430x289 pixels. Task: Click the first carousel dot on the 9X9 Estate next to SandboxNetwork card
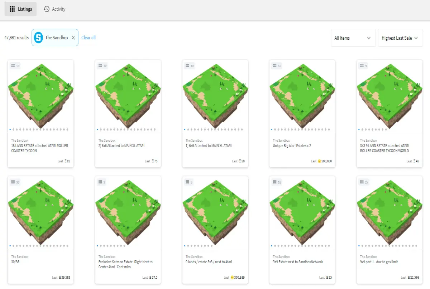(x=272, y=246)
